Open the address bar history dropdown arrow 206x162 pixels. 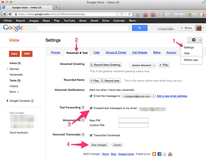[126, 14]
